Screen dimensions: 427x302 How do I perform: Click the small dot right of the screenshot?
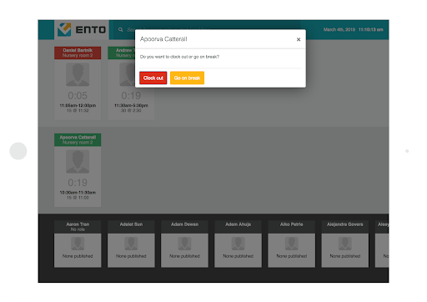[x=407, y=151]
